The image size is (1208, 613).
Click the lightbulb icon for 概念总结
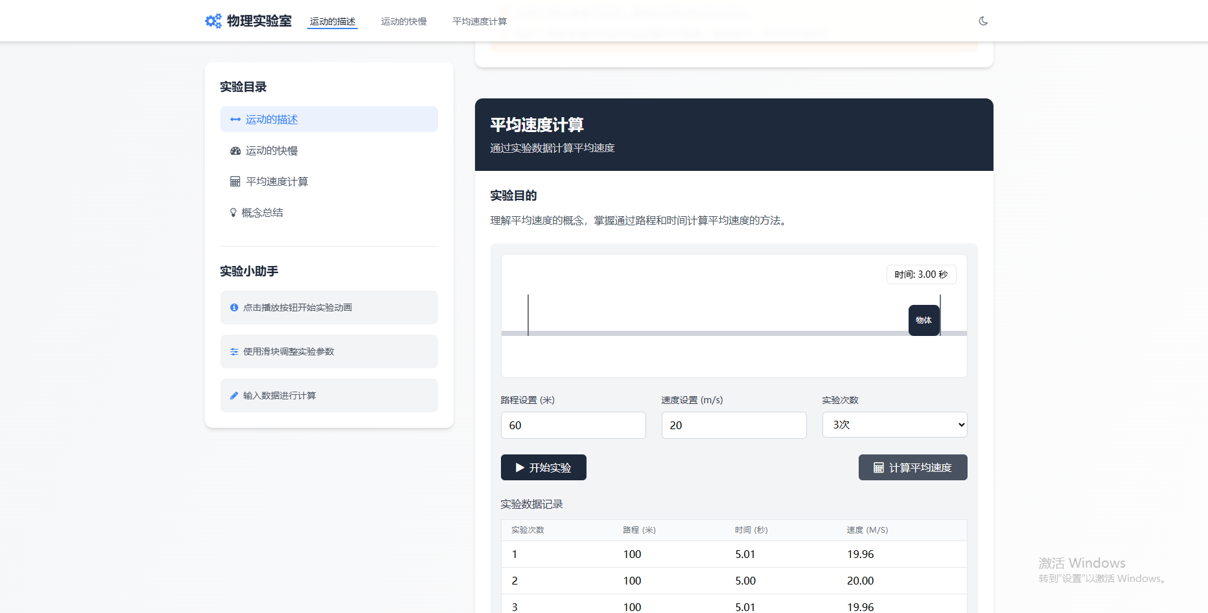[233, 213]
